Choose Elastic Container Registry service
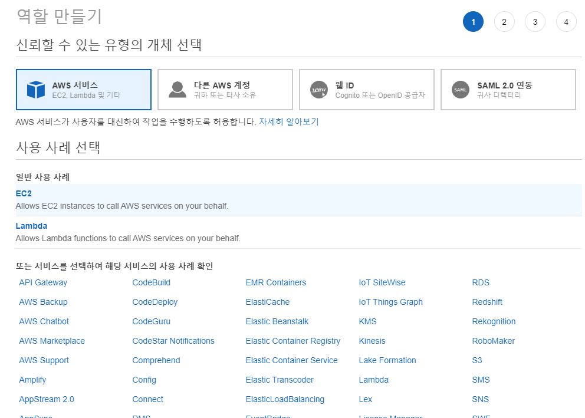The width and height of the screenshot is (585, 418). tap(293, 341)
